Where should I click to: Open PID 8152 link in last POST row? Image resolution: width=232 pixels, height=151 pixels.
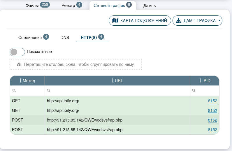(212, 130)
